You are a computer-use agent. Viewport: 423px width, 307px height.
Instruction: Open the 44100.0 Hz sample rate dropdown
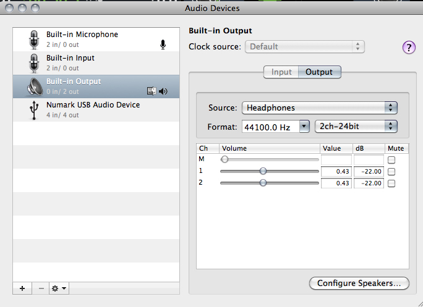click(x=275, y=126)
